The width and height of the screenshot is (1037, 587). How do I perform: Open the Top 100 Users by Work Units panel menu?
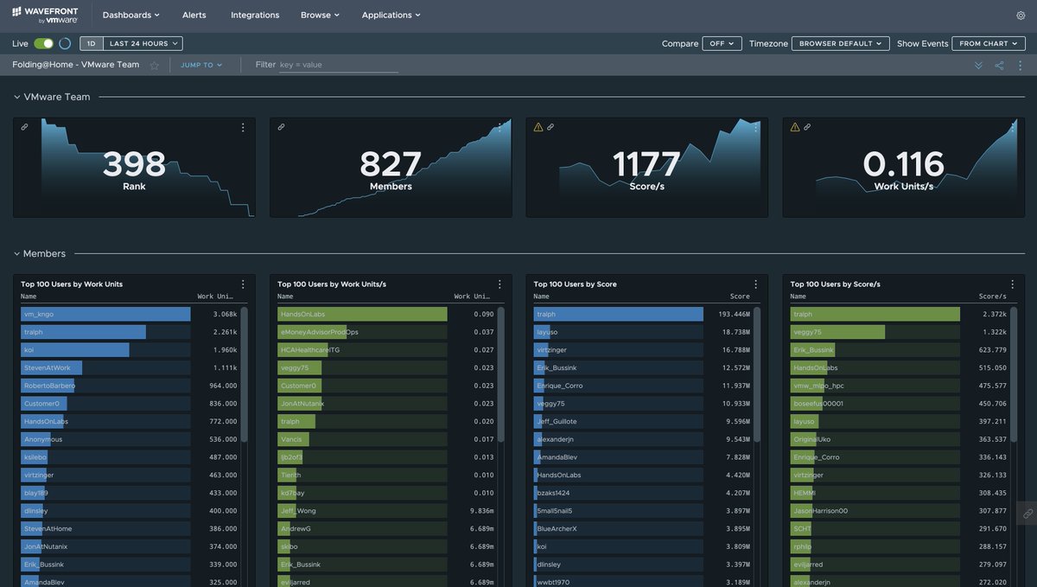click(242, 282)
